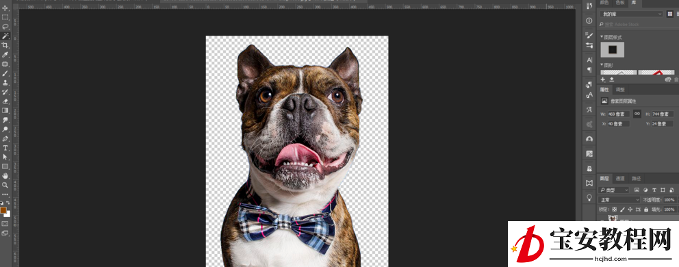This screenshot has width=679, height=267.
Task: Open the Edit Toolbar three-dots menu
Action: click(5, 194)
